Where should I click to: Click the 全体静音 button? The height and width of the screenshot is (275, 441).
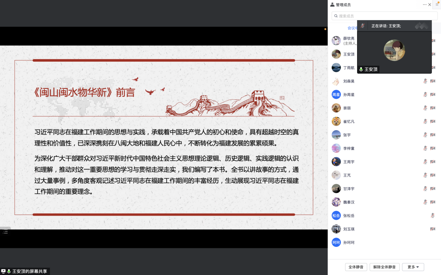[x=356, y=267]
